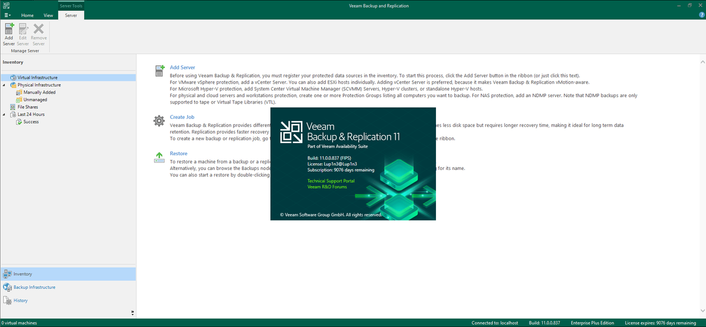
Task: Collapse the Physical Infrastructure tree node
Action: pos(4,85)
